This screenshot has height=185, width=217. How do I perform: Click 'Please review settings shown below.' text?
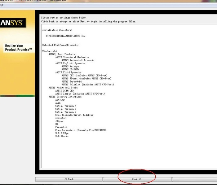(x=64, y=18)
